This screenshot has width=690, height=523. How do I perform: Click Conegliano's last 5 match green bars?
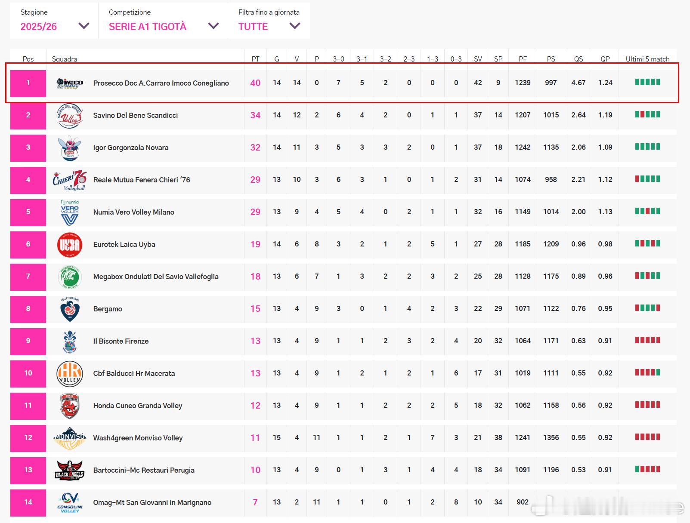coord(647,82)
